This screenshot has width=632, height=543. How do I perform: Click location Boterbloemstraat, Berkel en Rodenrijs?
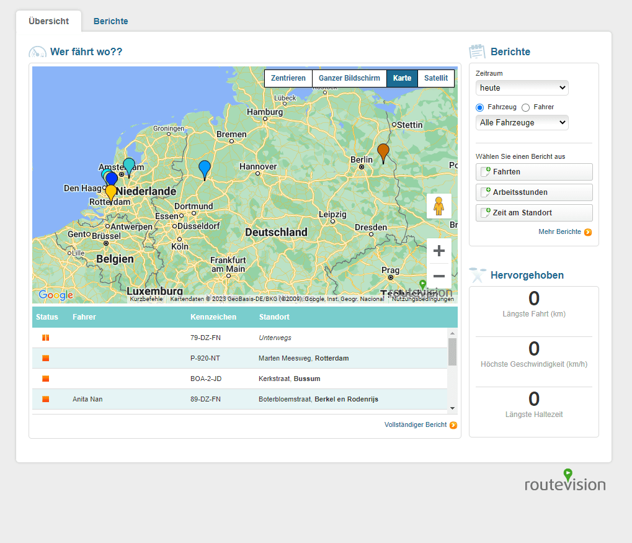point(318,399)
